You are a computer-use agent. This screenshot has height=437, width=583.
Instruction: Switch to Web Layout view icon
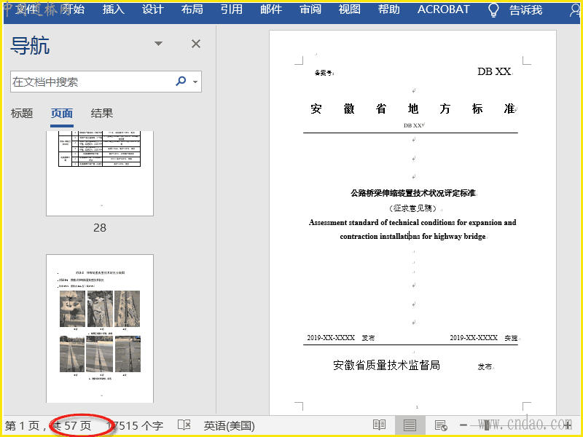(441, 425)
